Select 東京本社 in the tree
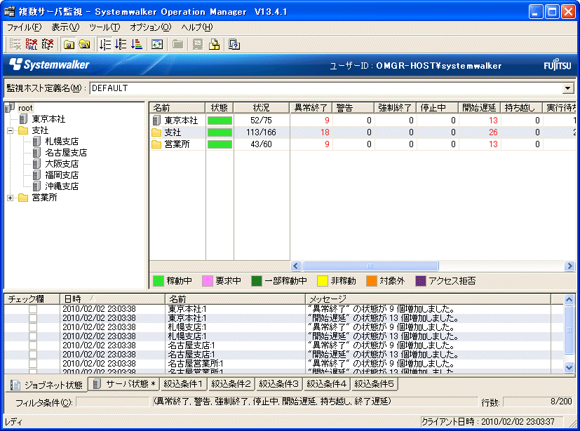The height and width of the screenshot is (431, 580). (48, 119)
